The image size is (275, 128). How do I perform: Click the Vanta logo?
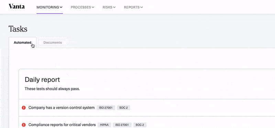coord(16,7)
